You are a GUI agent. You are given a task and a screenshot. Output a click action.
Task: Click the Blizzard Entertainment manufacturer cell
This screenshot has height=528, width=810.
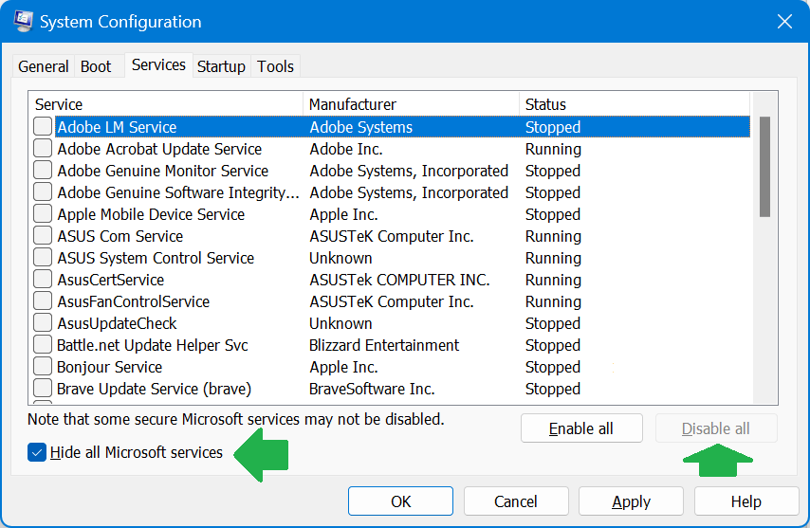pos(384,345)
